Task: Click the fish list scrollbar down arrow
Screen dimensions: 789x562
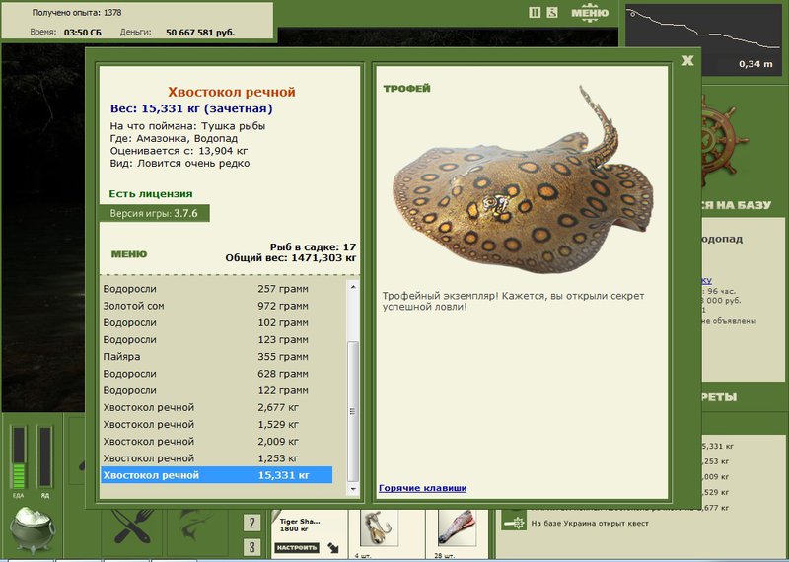Action: pos(353,488)
